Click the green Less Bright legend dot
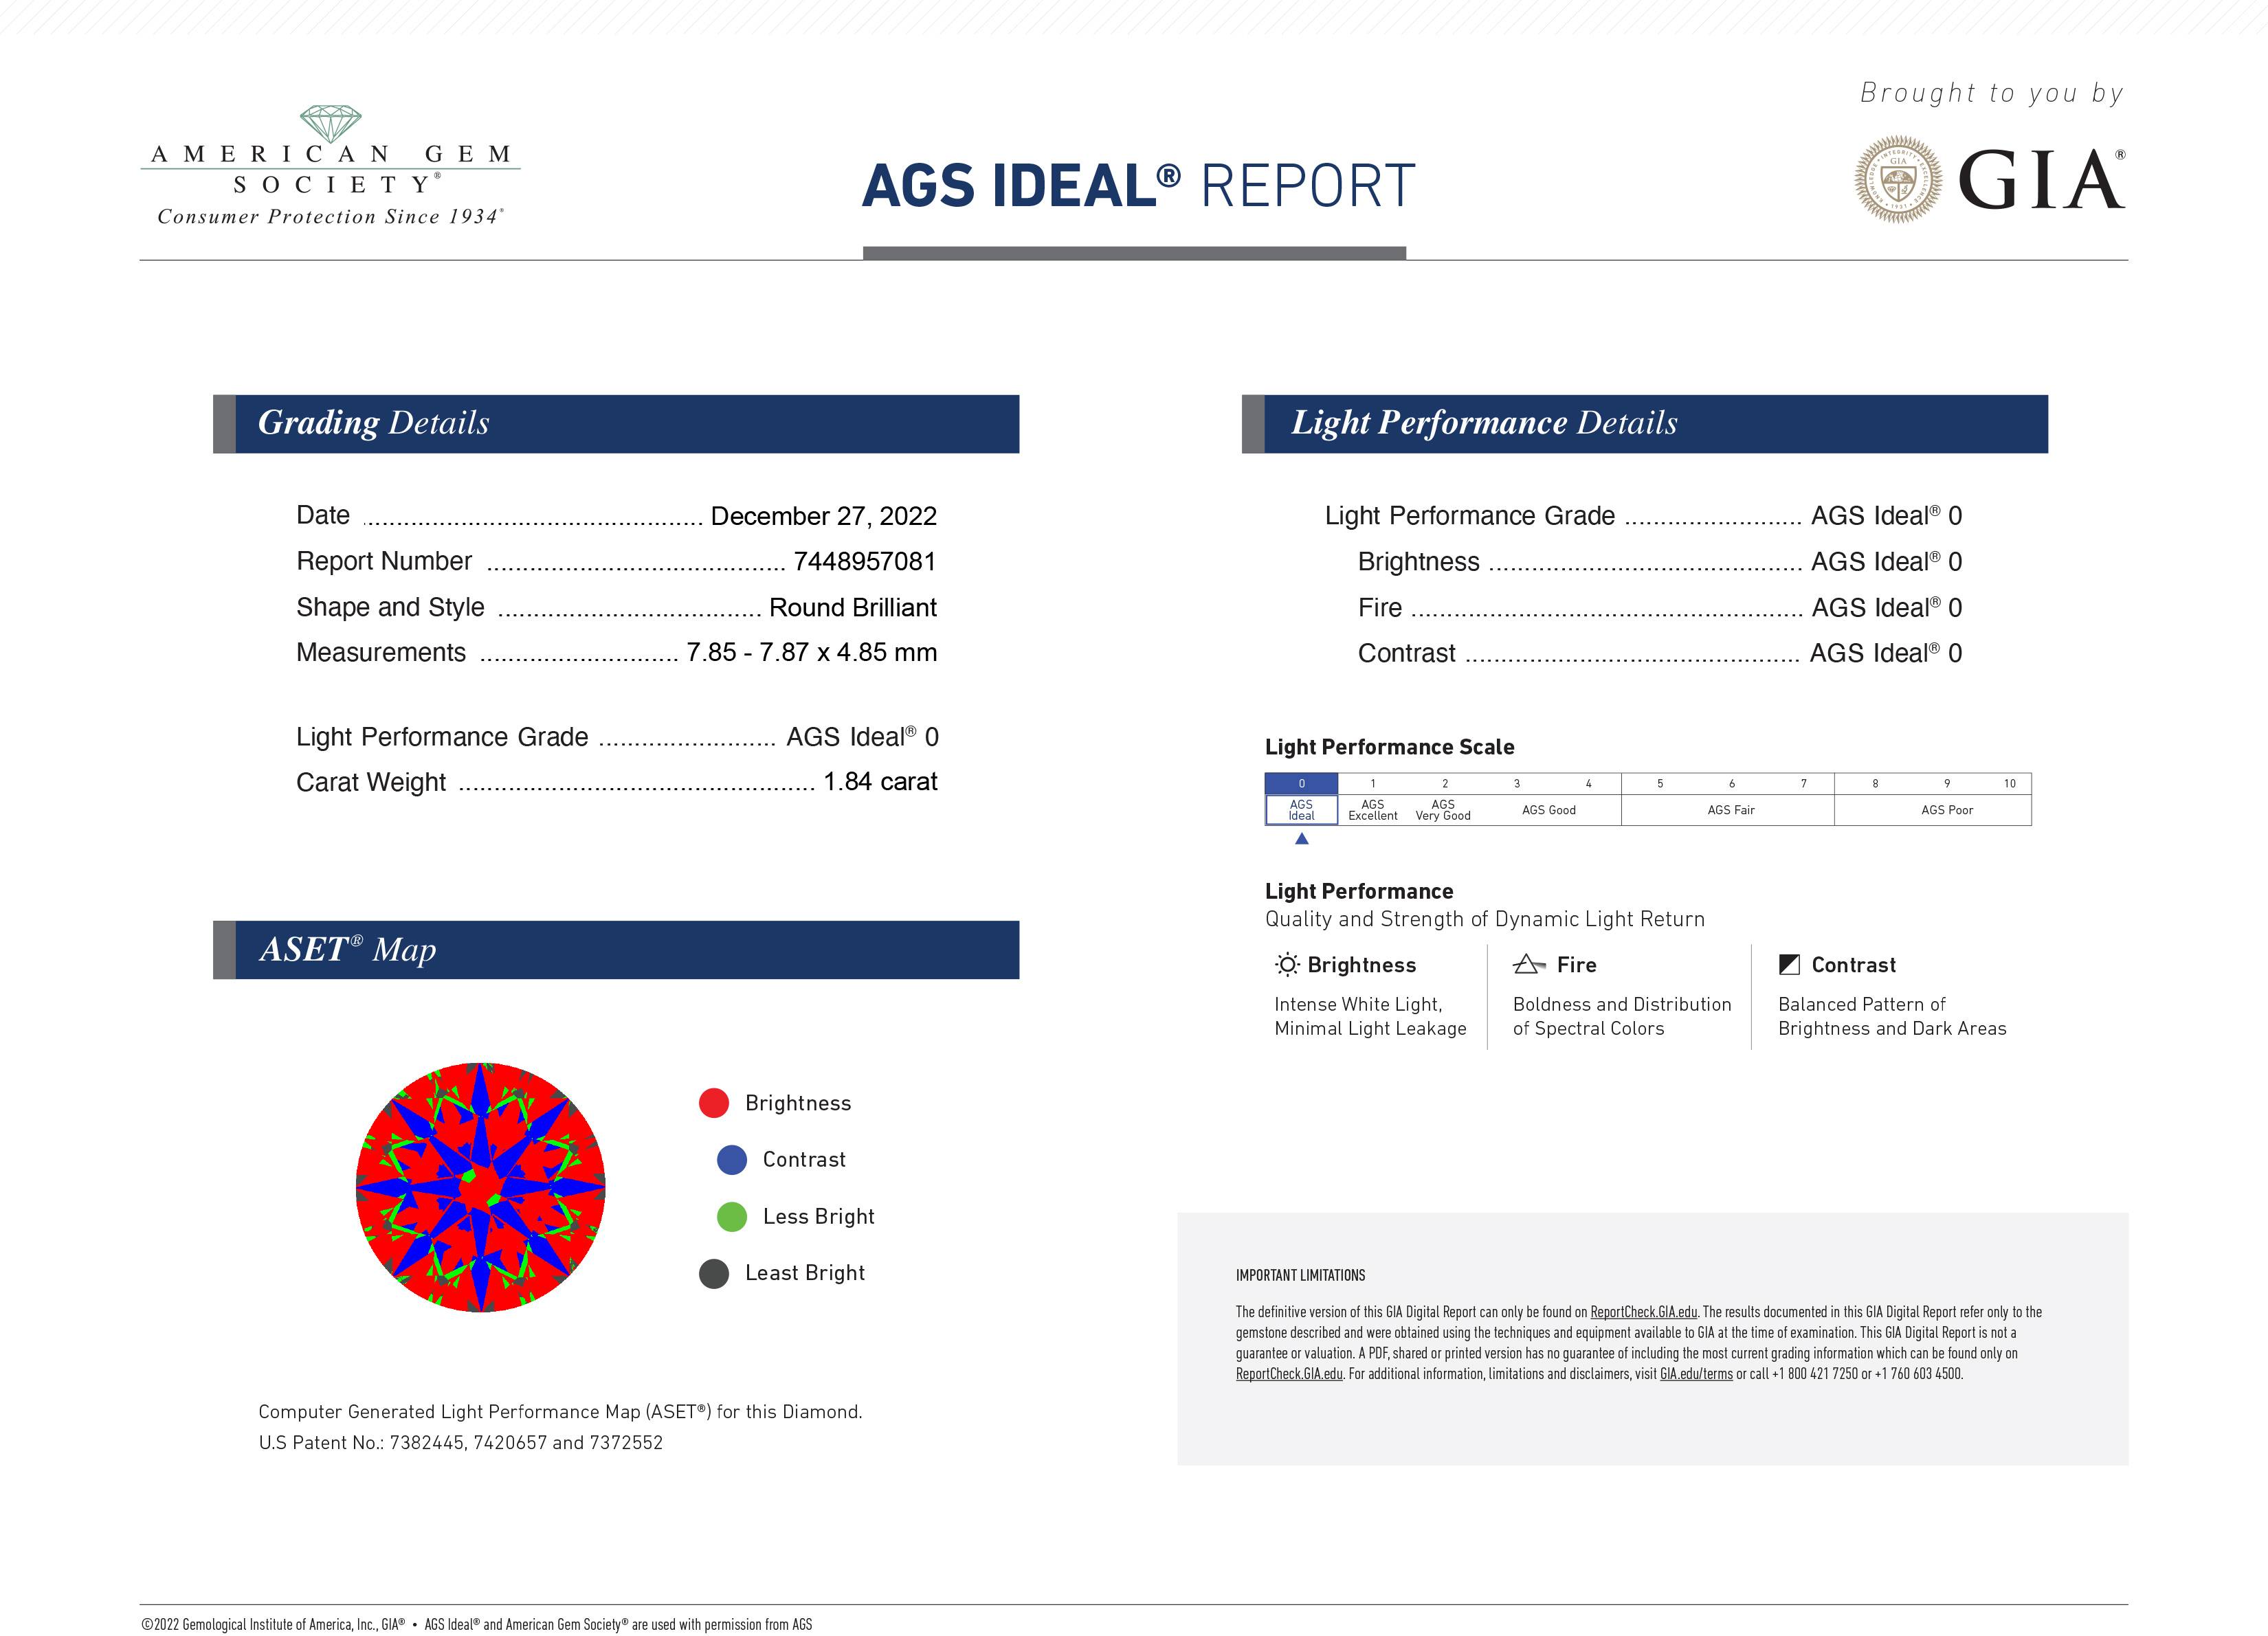 pos(732,1217)
